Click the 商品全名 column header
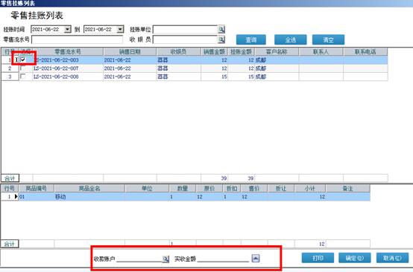Viewport: 413px width, 272px height. 89,188
